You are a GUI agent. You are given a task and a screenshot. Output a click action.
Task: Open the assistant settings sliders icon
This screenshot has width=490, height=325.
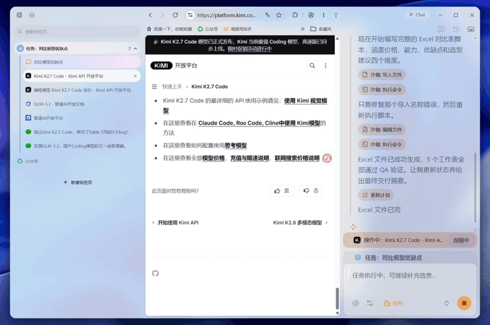coord(370,303)
